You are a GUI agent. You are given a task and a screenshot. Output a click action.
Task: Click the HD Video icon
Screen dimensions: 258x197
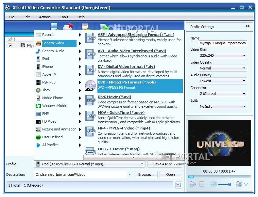click(x=38, y=122)
